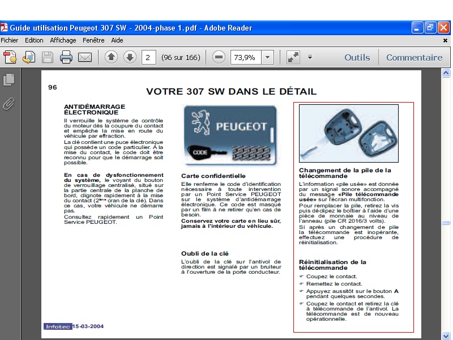
Task: Open the Aide menu
Action: (x=117, y=40)
